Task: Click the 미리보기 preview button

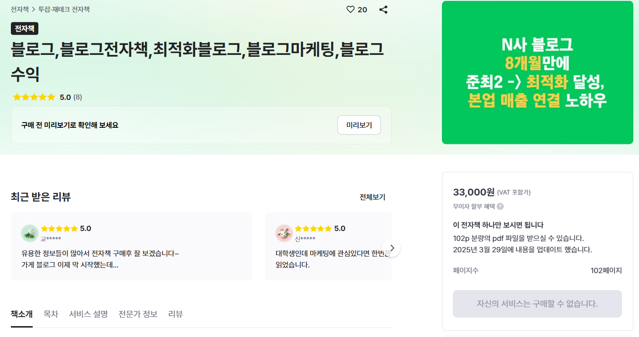Action: (x=359, y=124)
